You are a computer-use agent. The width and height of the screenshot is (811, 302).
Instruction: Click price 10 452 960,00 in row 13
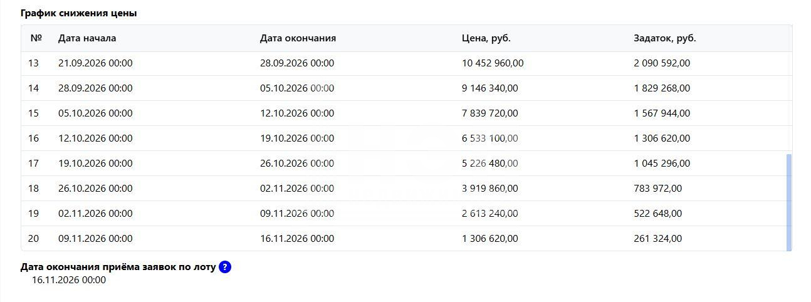coord(493,63)
